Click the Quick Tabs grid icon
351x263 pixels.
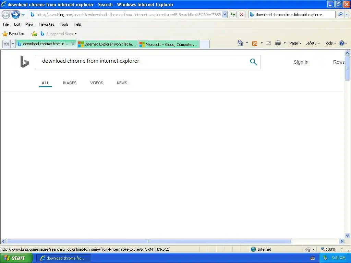coord(6,44)
